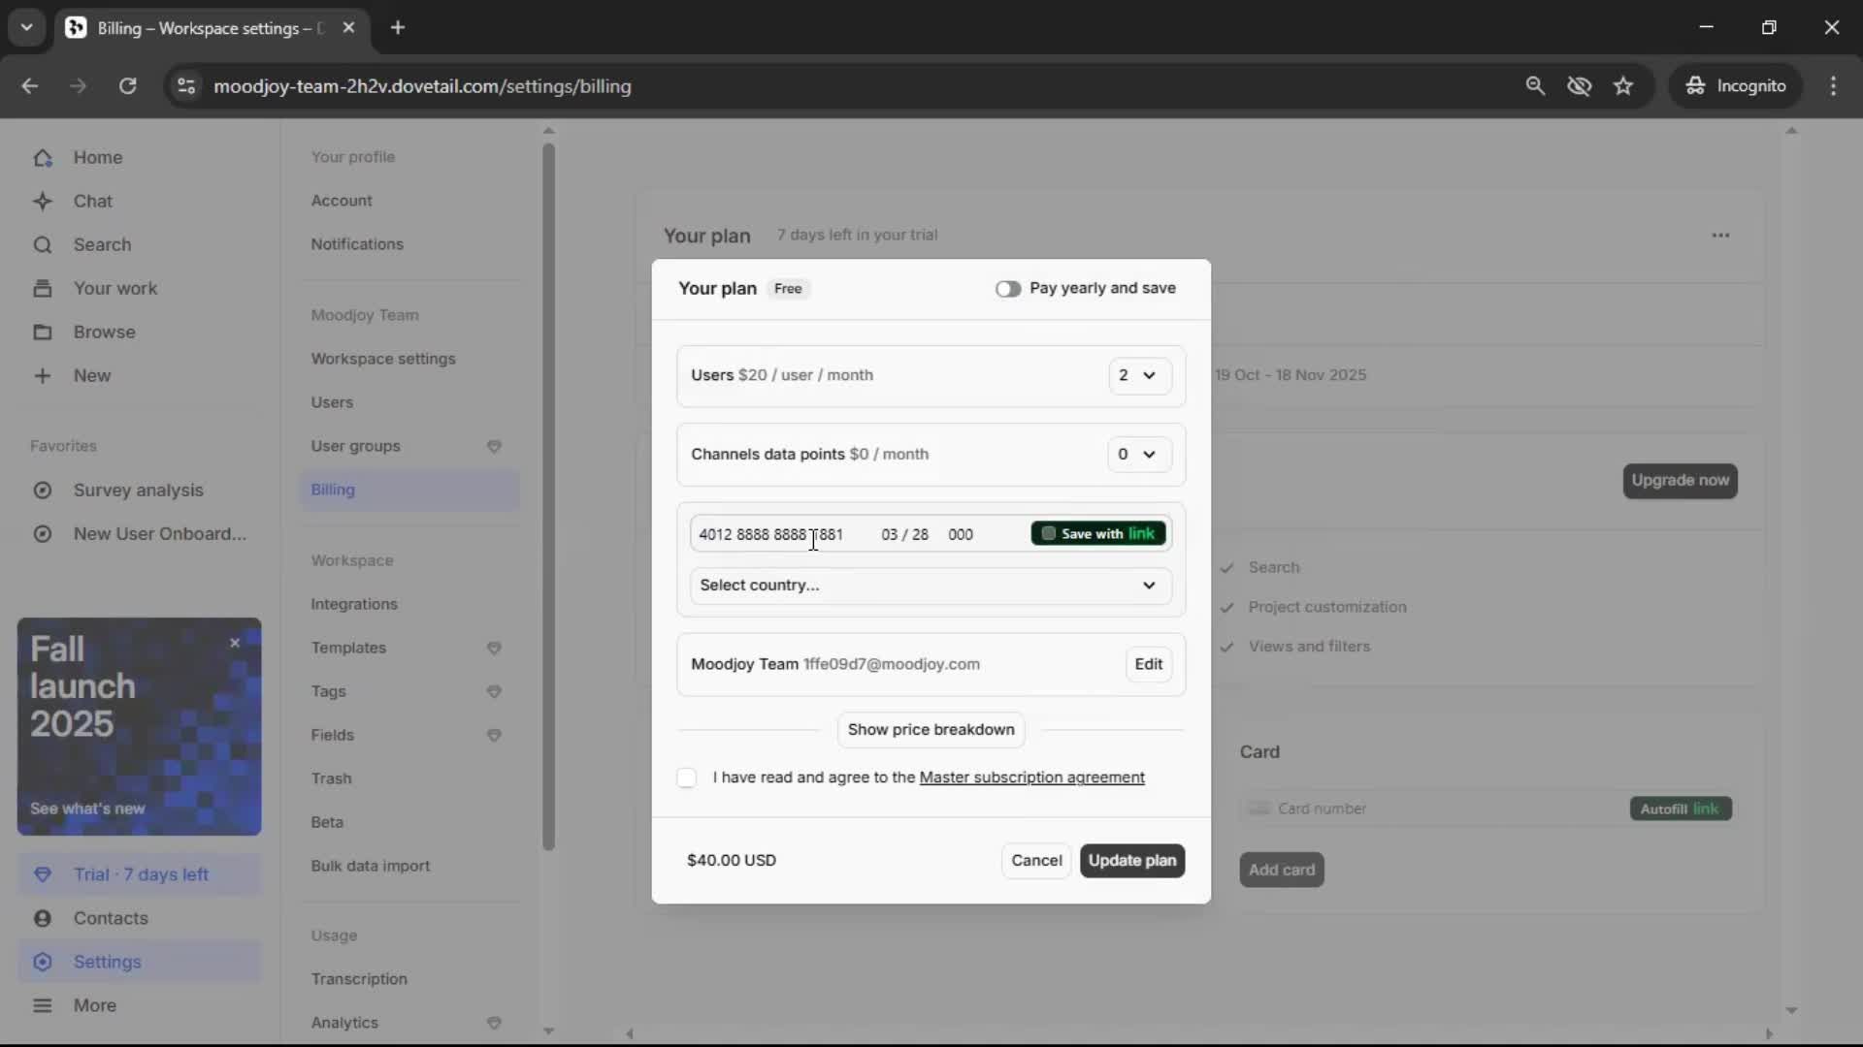Screen dimensions: 1863x1047
Task: Click the Contacts person icon
Action: 43,918
